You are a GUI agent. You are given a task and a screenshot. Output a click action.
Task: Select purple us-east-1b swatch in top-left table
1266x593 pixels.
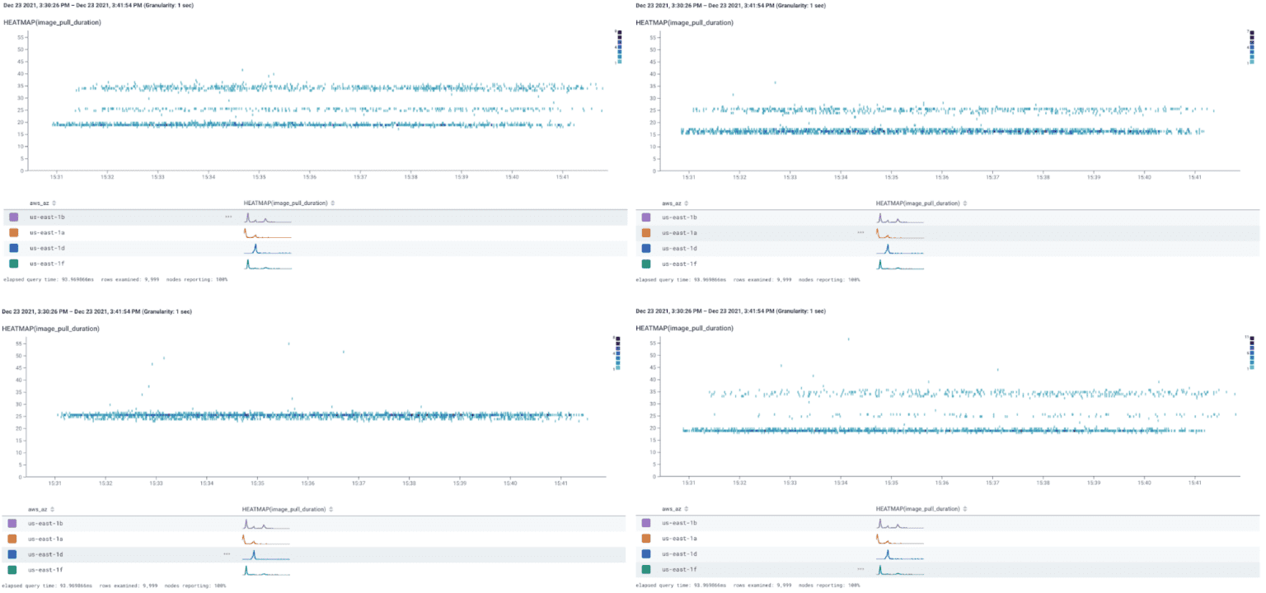13,217
